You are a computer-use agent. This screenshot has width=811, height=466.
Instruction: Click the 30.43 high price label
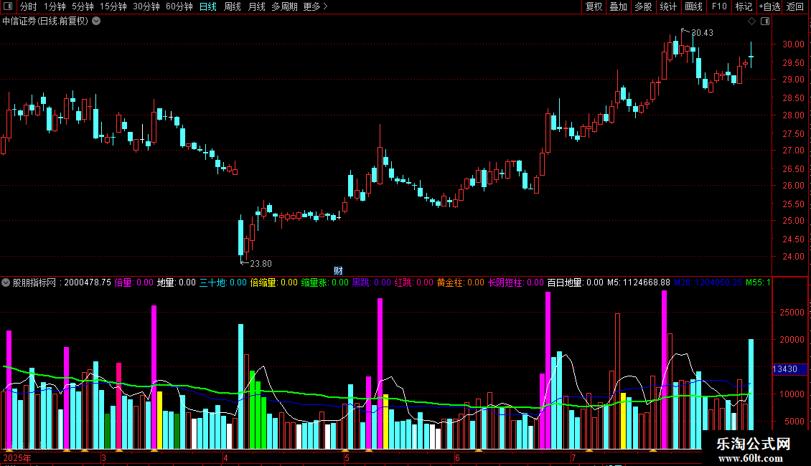[x=702, y=33]
